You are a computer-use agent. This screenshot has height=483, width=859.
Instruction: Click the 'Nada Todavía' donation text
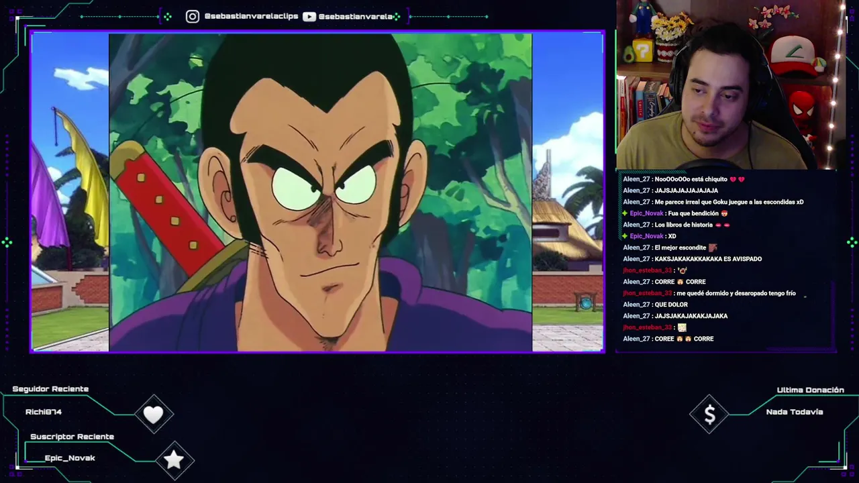click(x=795, y=412)
